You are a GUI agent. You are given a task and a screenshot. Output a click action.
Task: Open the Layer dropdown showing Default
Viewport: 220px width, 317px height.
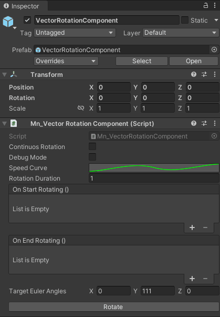coord(181,33)
